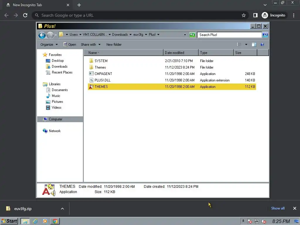Show hidden tray icons arrow
300x225 pixels.
(x=243, y=221)
